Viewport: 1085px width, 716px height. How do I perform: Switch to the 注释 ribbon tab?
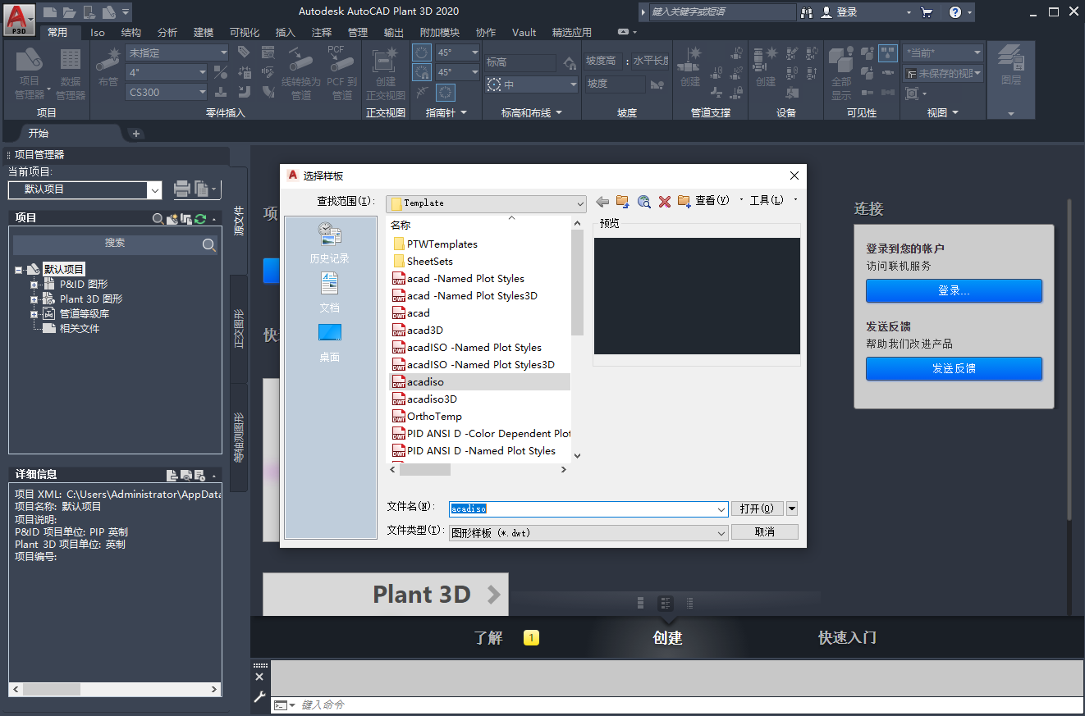pos(320,32)
